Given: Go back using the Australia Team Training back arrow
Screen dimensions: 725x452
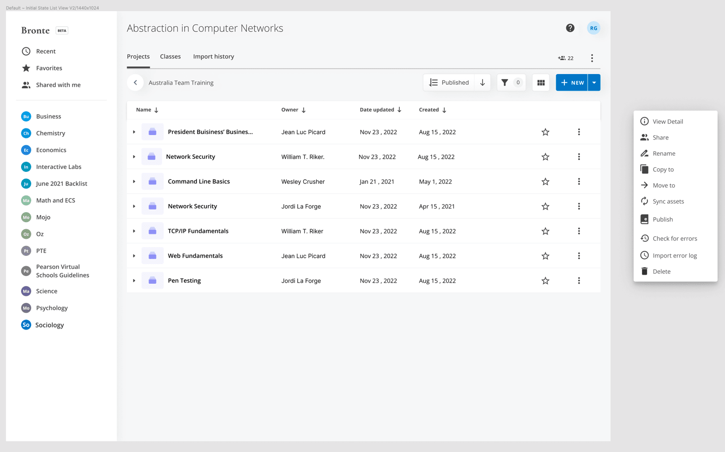Looking at the screenshot, I should [x=135, y=82].
